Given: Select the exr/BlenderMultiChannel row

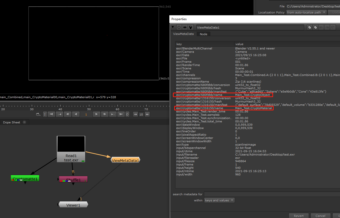Looking at the screenshot, I should pos(258,48).
